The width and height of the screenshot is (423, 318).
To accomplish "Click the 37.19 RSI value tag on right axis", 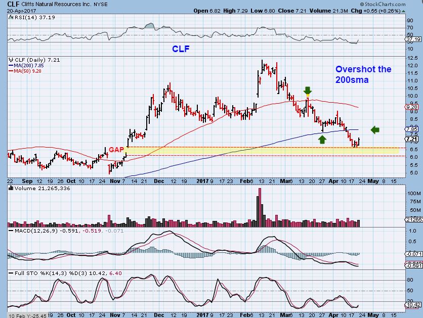I will (x=413, y=39).
